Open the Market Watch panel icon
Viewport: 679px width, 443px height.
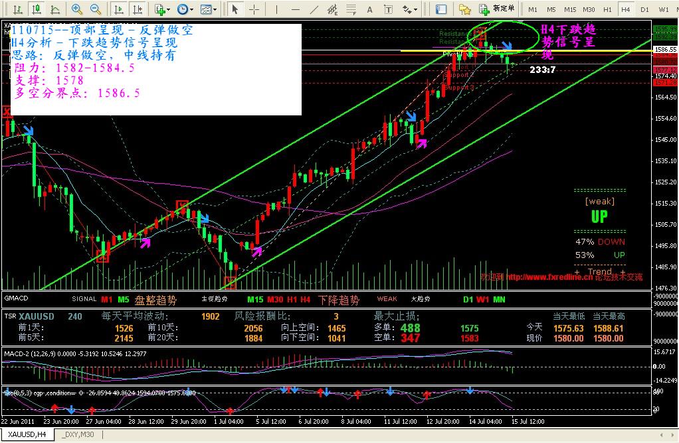441,9
